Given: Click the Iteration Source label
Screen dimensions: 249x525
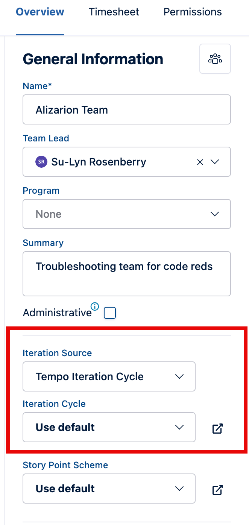Looking at the screenshot, I should tap(57, 353).
